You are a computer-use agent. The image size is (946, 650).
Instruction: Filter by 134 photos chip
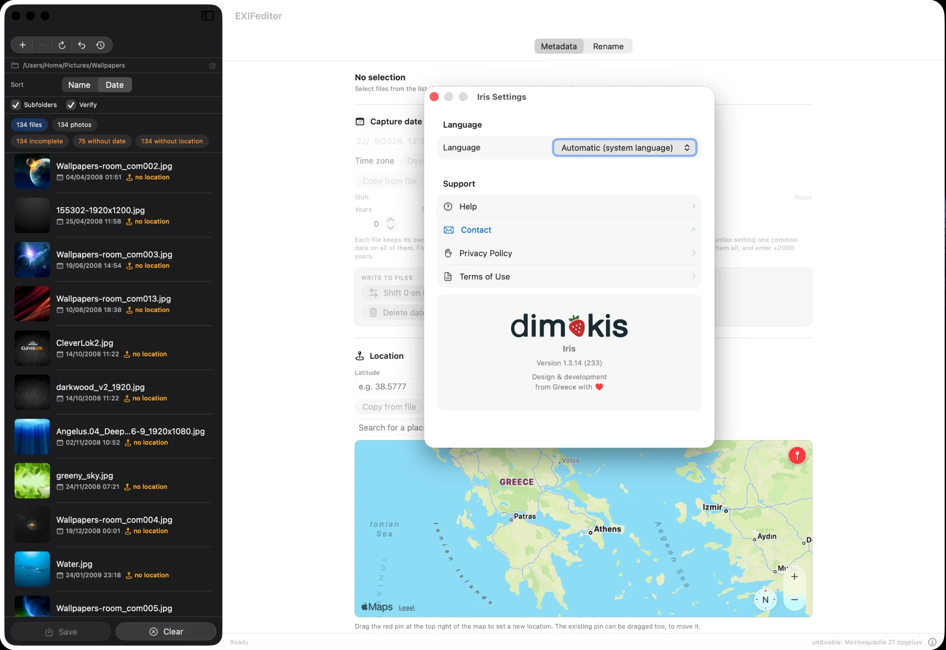tap(74, 125)
